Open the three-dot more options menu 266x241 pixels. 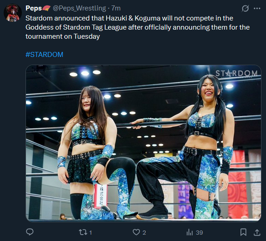(x=257, y=8)
